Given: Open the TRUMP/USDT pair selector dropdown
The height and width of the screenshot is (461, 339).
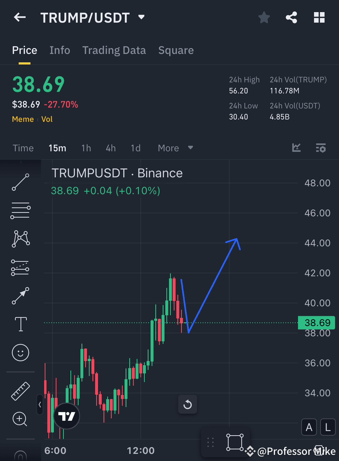Looking at the screenshot, I should tap(141, 18).
